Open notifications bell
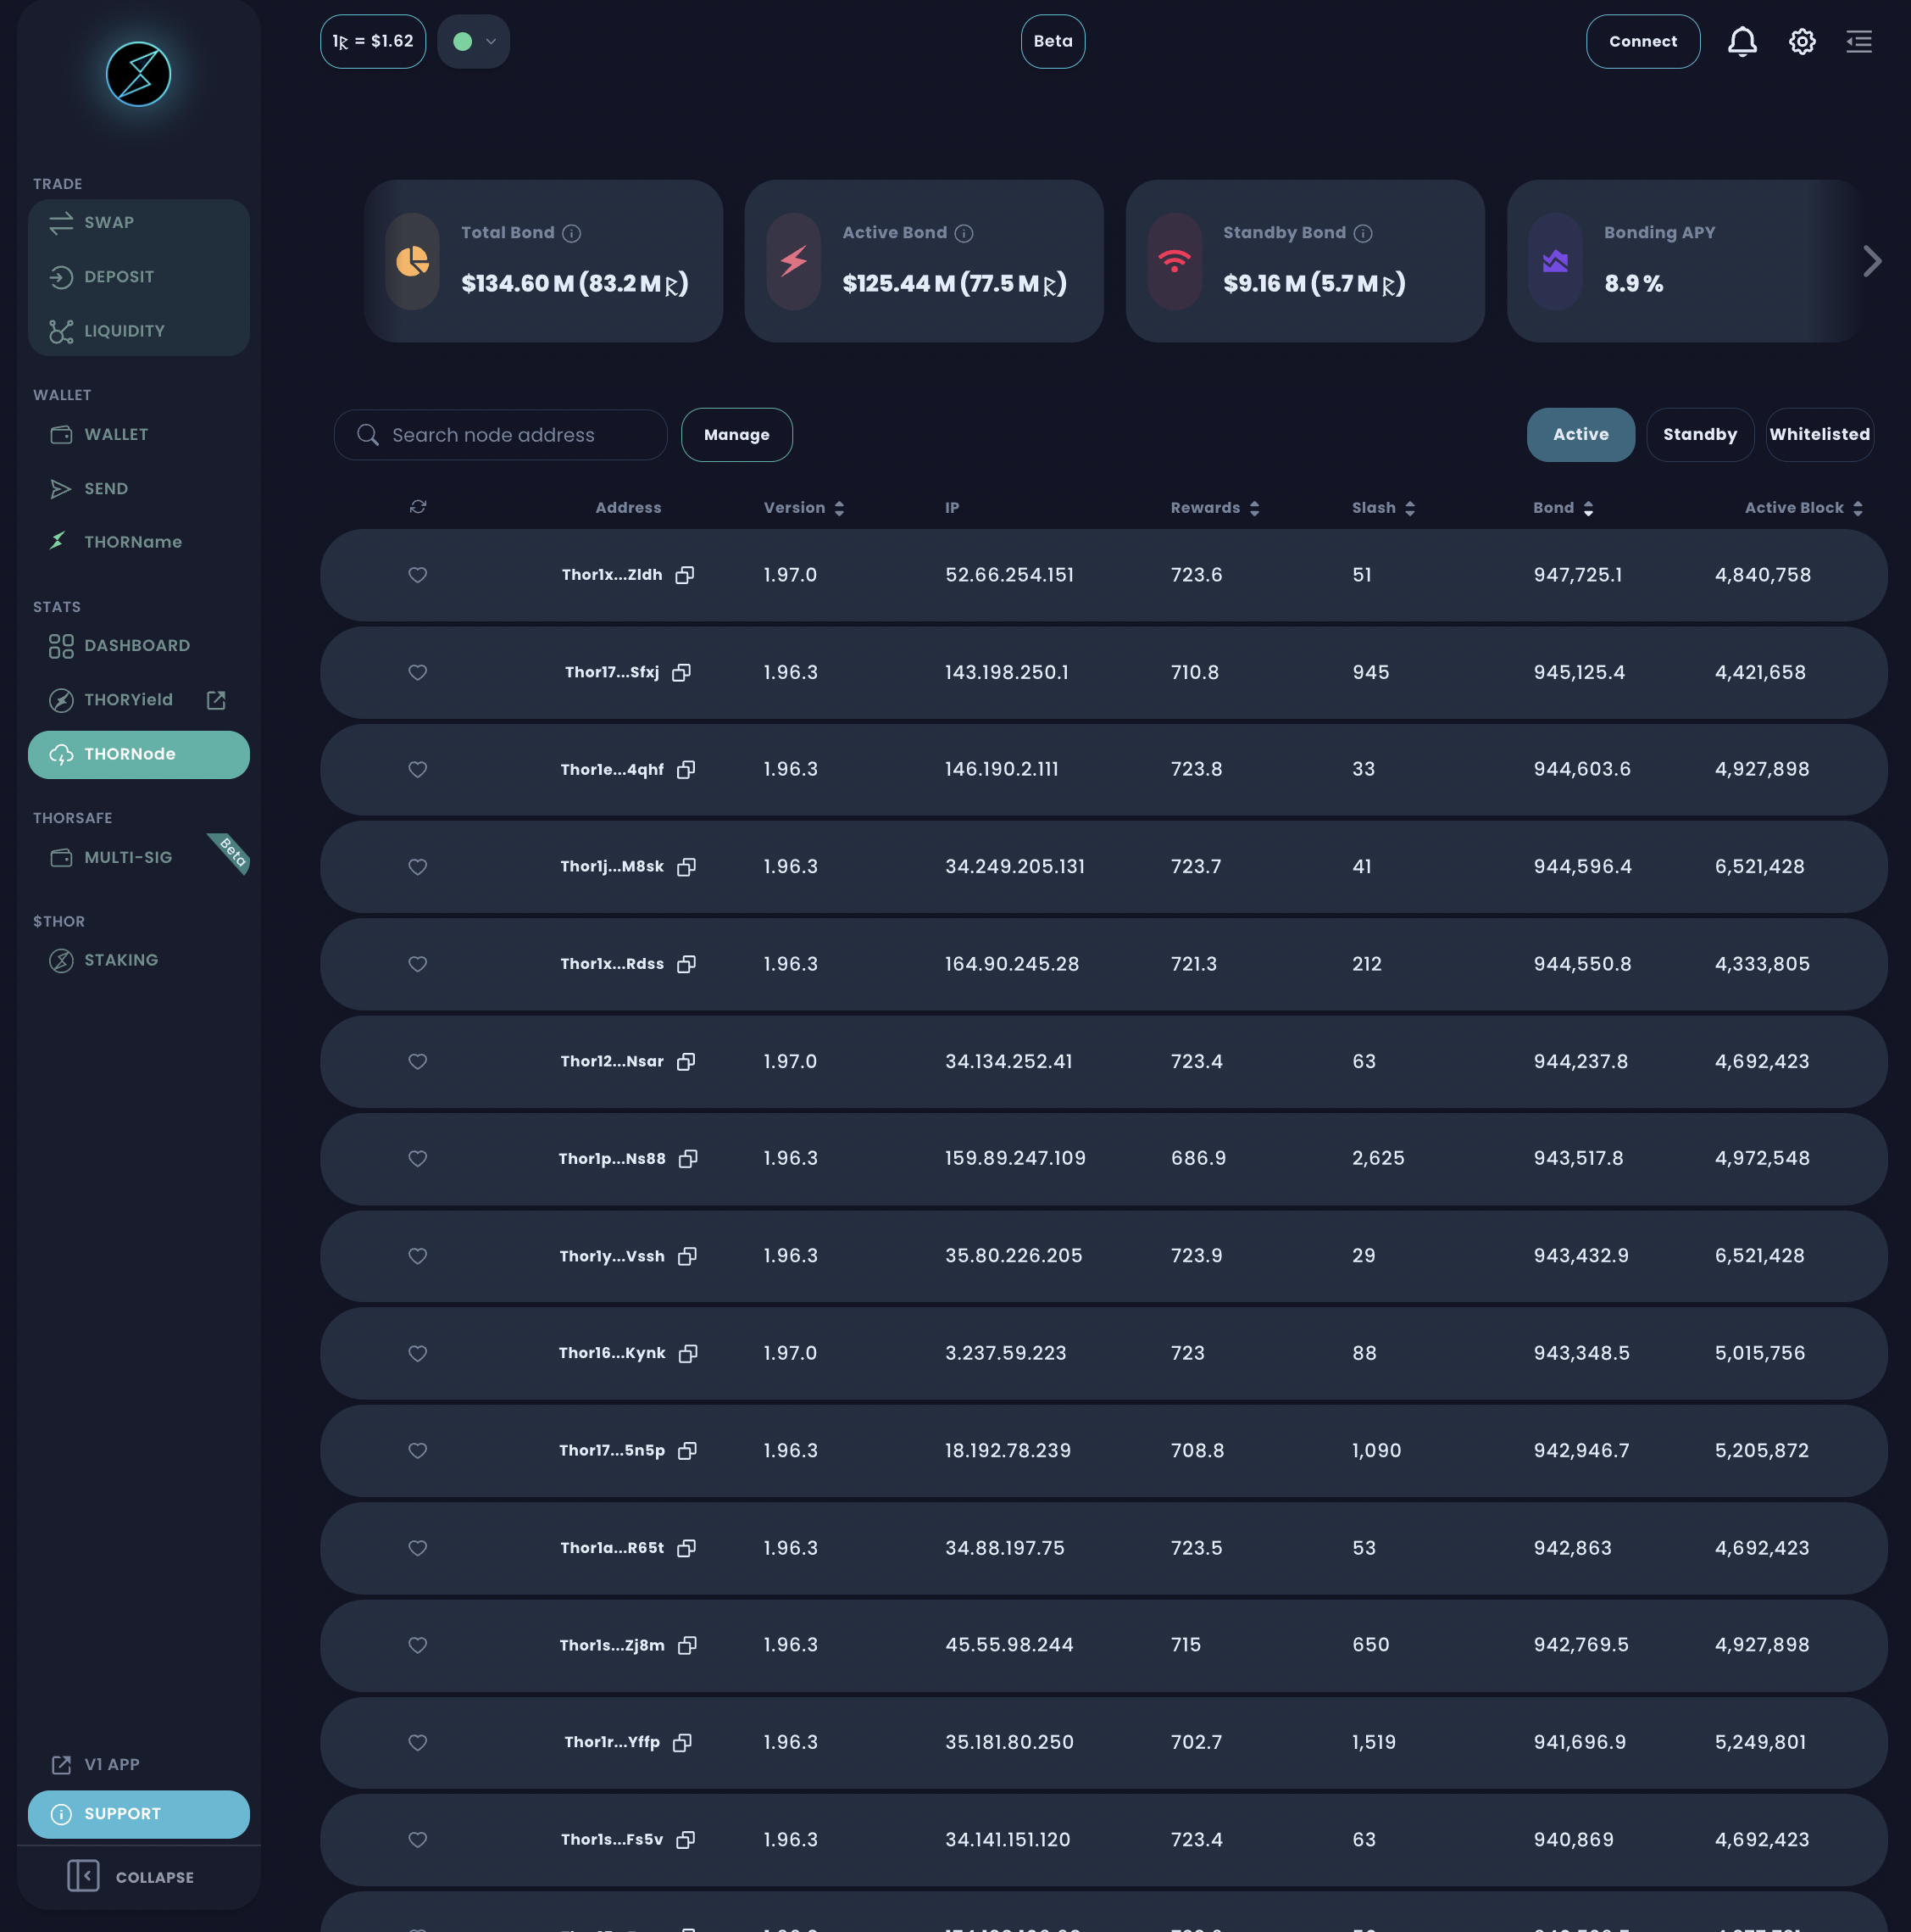Screen dimensions: 1911x1932 1742,41
